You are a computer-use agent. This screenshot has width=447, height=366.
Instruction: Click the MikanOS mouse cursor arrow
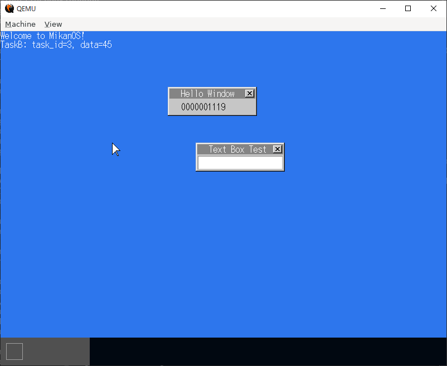coord(115,149)
